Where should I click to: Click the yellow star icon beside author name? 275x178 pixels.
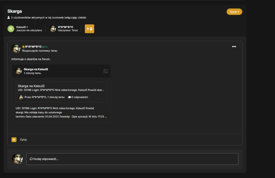tap(23, 47)
